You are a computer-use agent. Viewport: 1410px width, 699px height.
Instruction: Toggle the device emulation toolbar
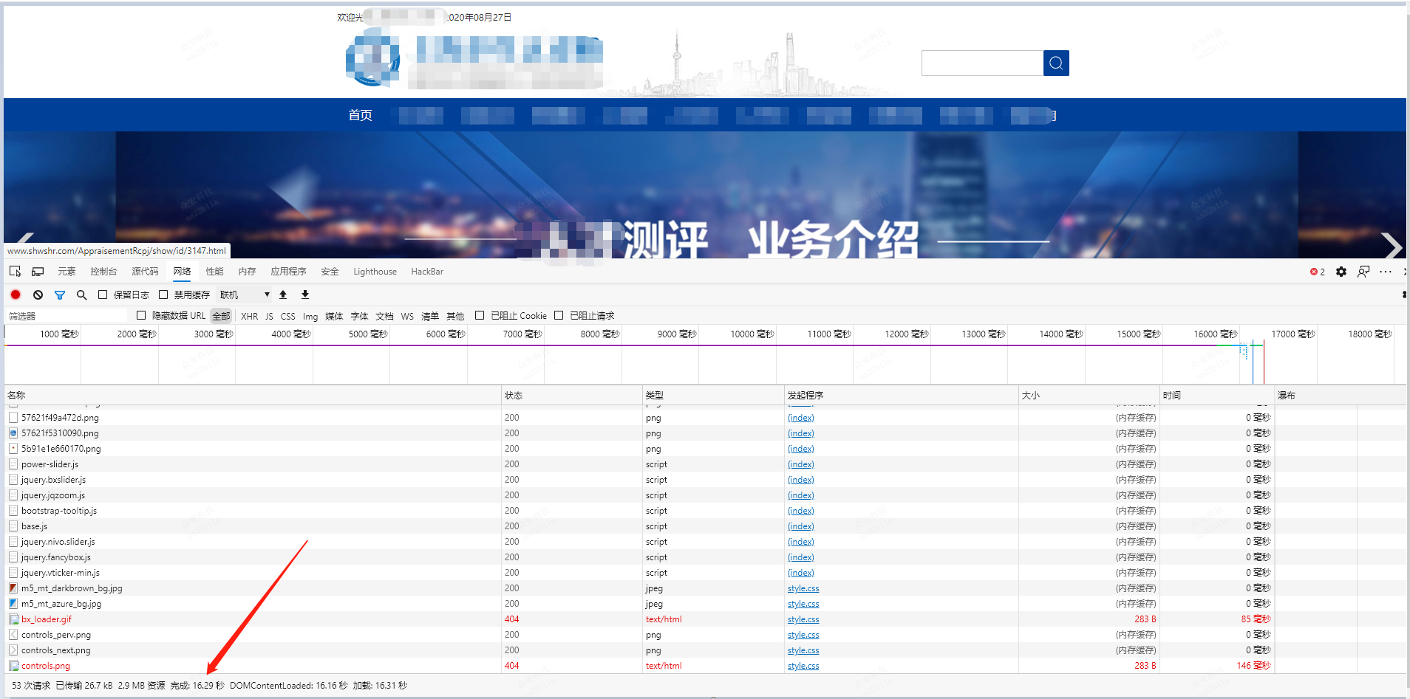coord(38,271)
